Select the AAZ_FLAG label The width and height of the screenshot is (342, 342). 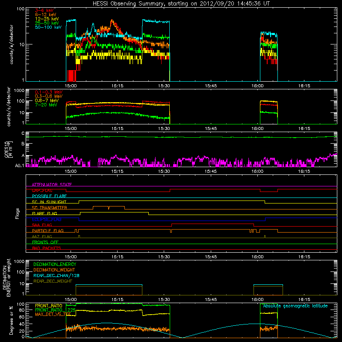point(42,236)
